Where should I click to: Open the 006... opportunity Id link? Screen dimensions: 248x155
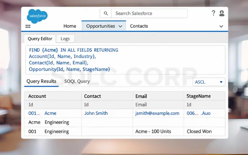tap(192, 113)
